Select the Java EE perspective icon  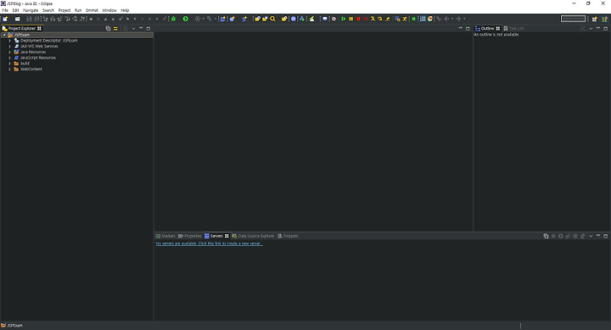605,19
